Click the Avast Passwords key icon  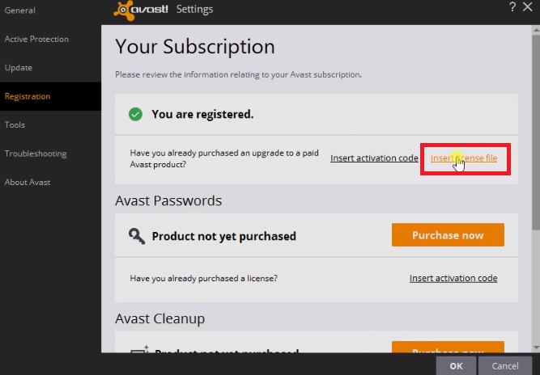click(x=137, y=236)
